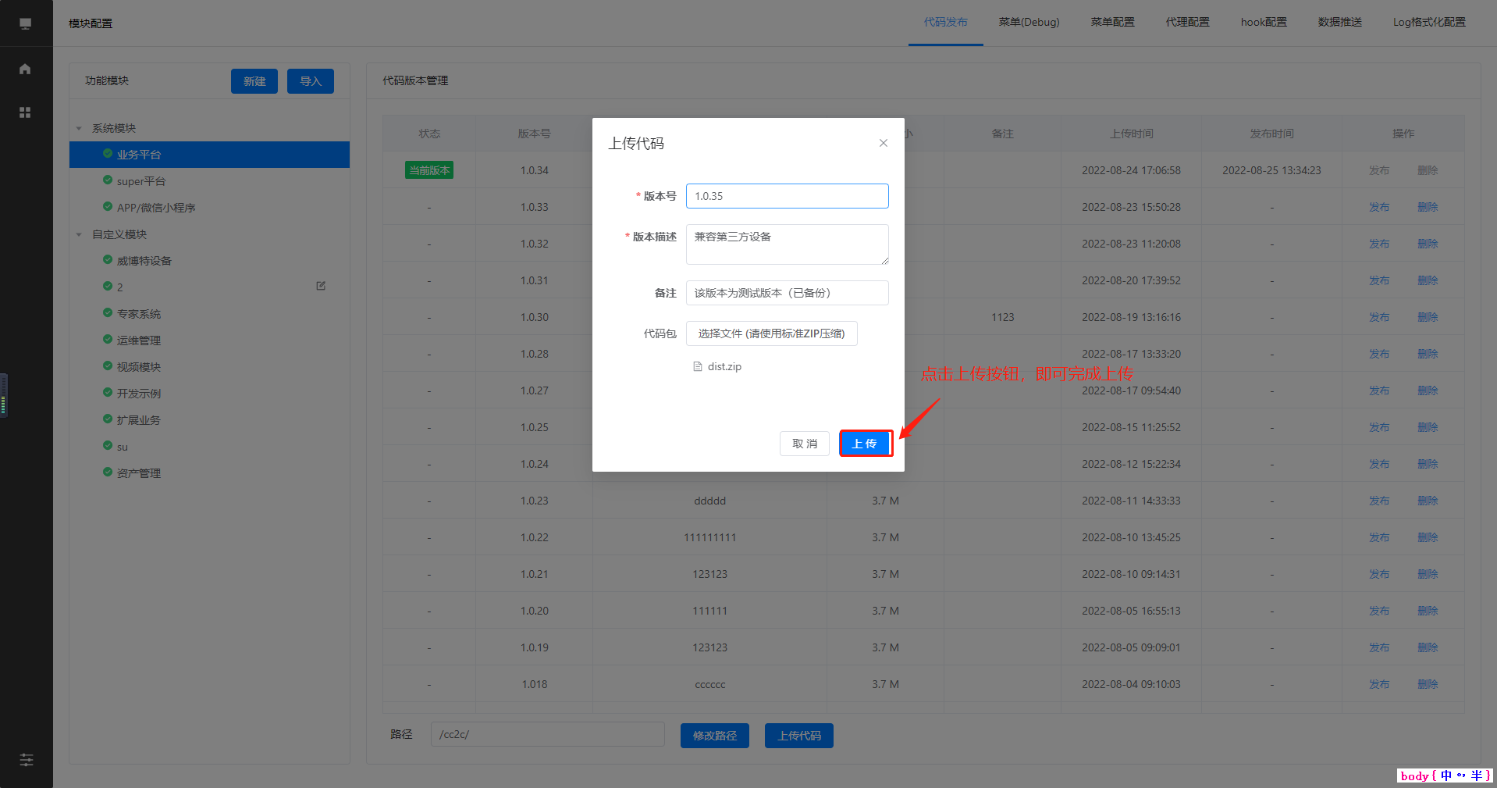Viewport: 1497px width, 788px height.
Task: Click 发布 for version 1.018
Action: pyautogui.click(x=1379, y=684)
